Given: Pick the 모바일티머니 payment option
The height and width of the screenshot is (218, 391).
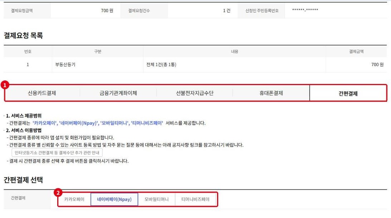Looking at the screenshot, I should (x=157, y=199).
